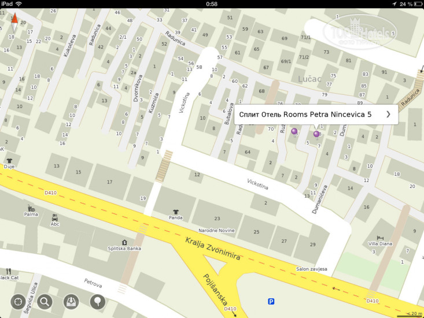Viewport: 424px width, 318px height.
Task: Tap the Duje shop icon
Action: point(9,160)
